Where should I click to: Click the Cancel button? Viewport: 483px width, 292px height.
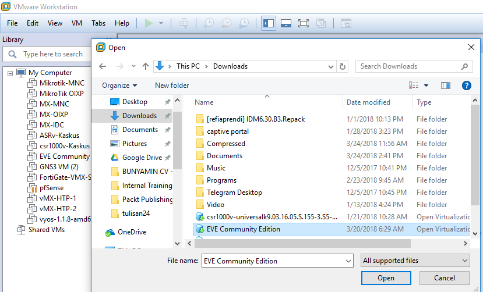click(444, 278)
